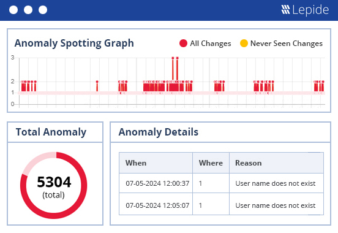
Task: Select the 07-05-2024 12:05:07 row
Action: click(221, 204)
